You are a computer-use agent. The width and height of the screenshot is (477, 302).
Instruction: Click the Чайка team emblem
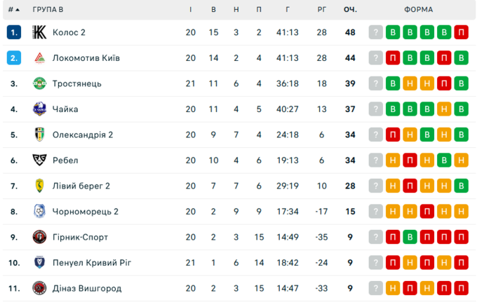coord(39,109)
